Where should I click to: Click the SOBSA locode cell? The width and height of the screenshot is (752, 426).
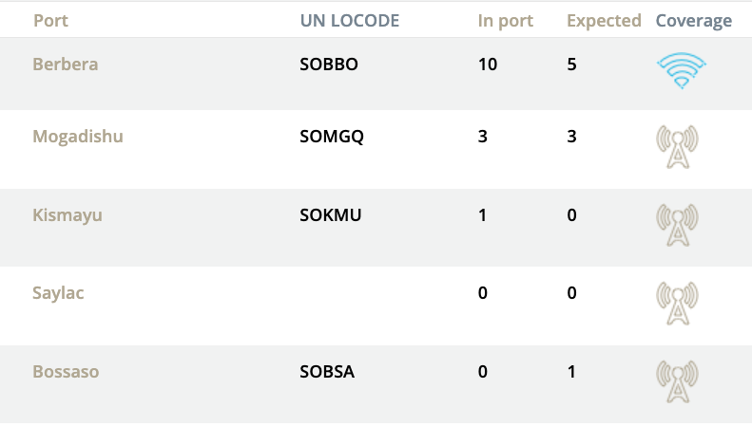pos(327,372)
